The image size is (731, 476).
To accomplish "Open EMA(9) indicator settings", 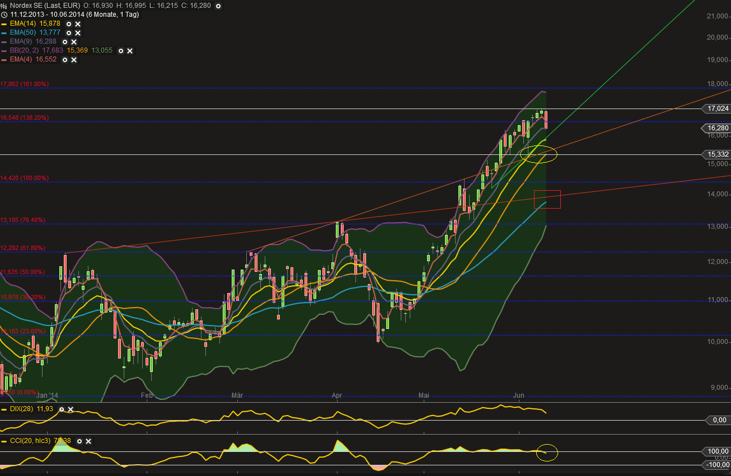I will click(x=64, y=42).
